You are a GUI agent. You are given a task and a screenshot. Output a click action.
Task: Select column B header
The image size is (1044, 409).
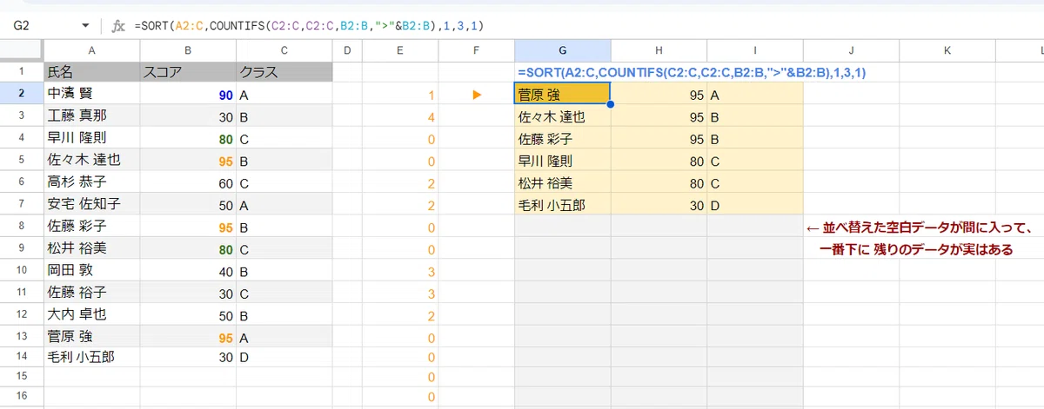tap(188, 51)
